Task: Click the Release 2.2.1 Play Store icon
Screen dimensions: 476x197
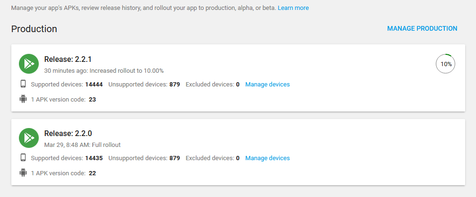Action: tap(28, 64)
